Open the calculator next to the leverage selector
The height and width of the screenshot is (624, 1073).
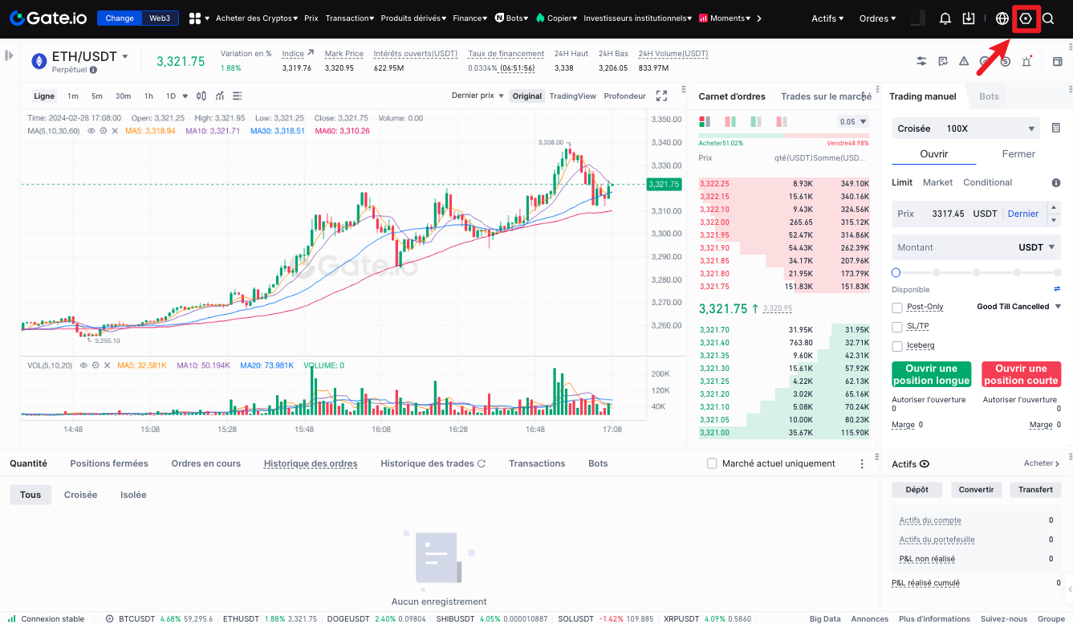pos(1055,128)
